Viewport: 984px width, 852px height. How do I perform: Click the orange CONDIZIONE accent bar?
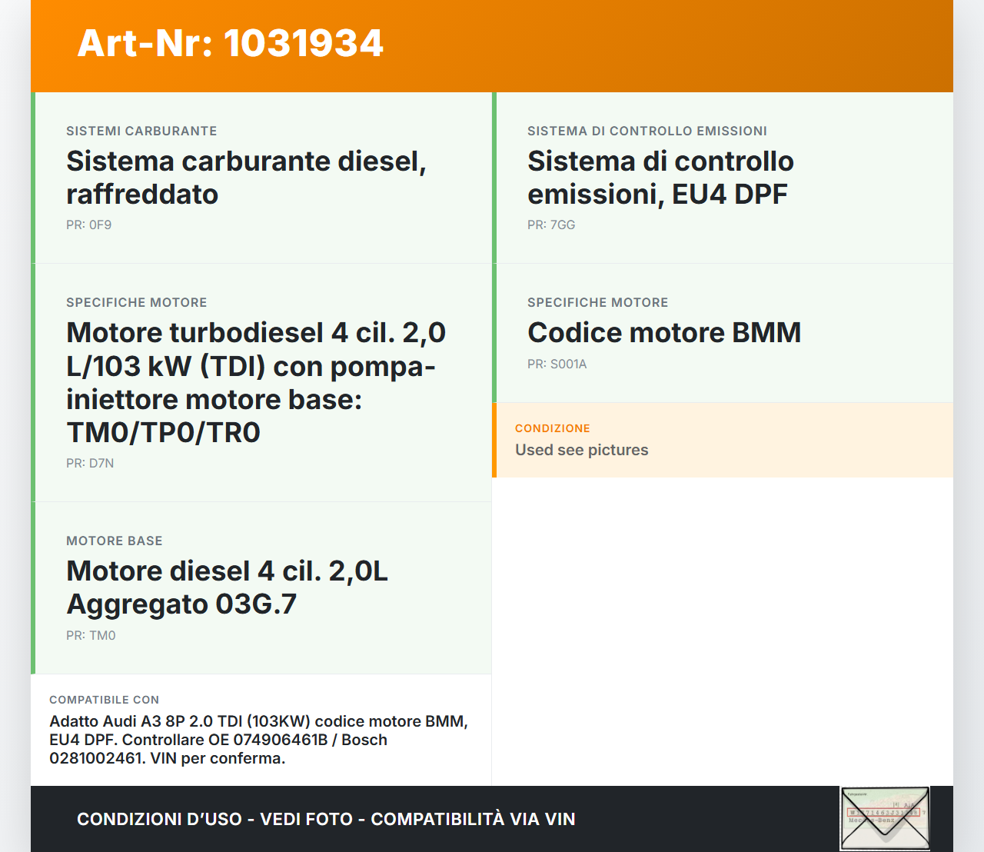[x=494, y=440]
